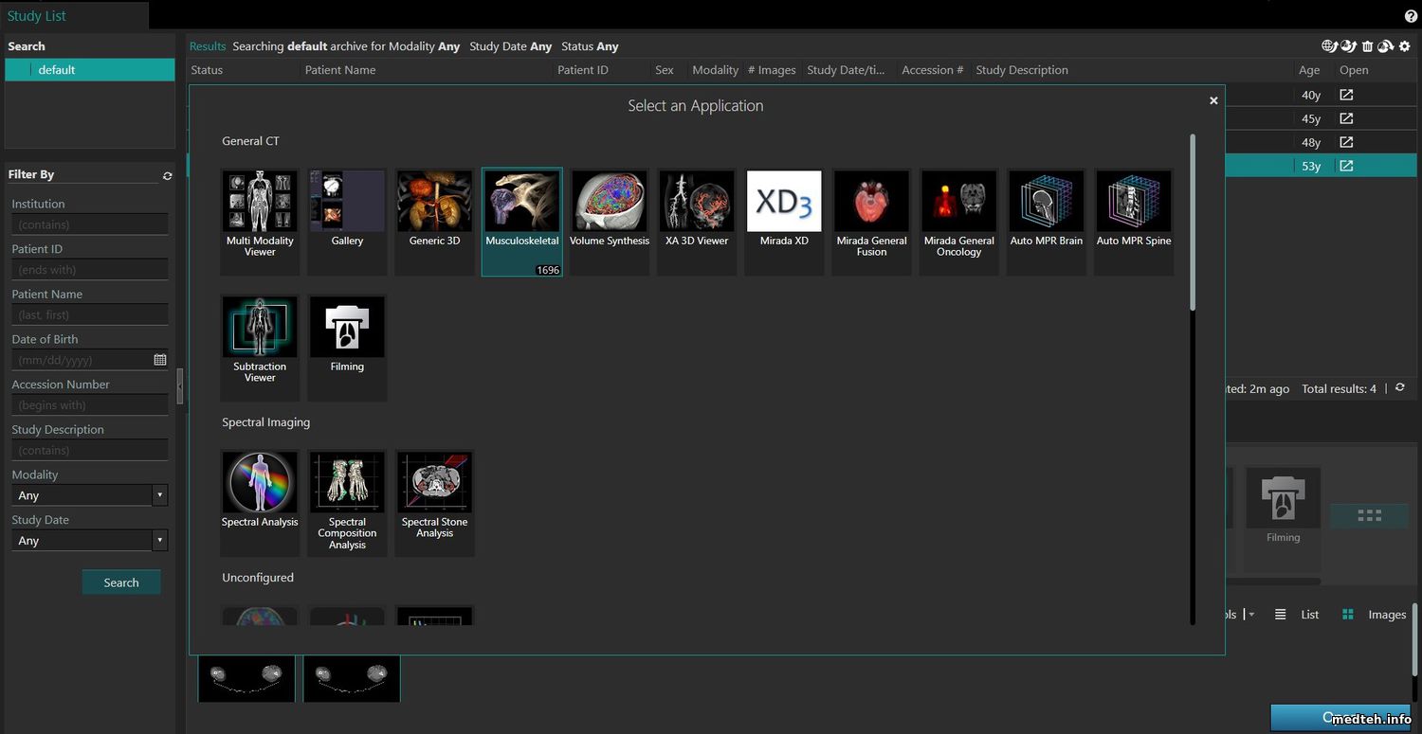Screen dimensions: 1422x734
Task: Click the Patient Name input field
Action: pyautogui.click(x=89, y=314)
